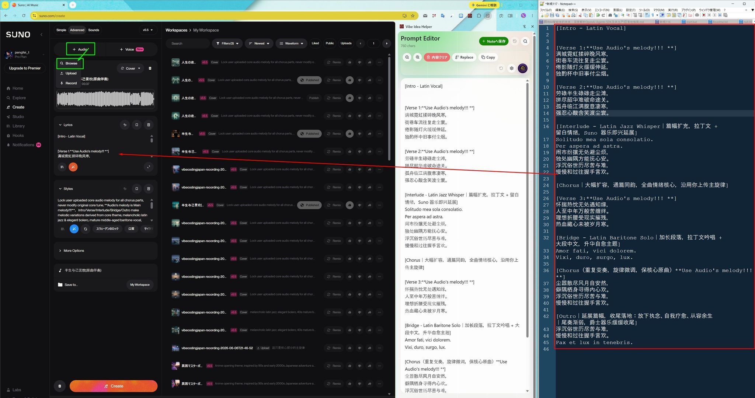The height and width of the screenshot is (398, 755).
Task: Click the blue magic wand styles icon
Action: pos(74,229)
